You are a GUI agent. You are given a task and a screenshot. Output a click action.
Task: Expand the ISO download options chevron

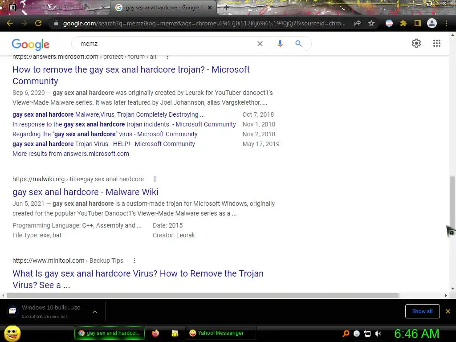[x=94, y=312]
